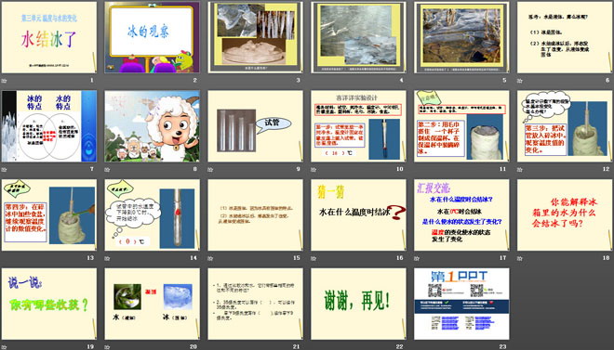614x350 pixels.
Task: Select slide 13 with 第四步 instructions
Action: coord(49,214)
